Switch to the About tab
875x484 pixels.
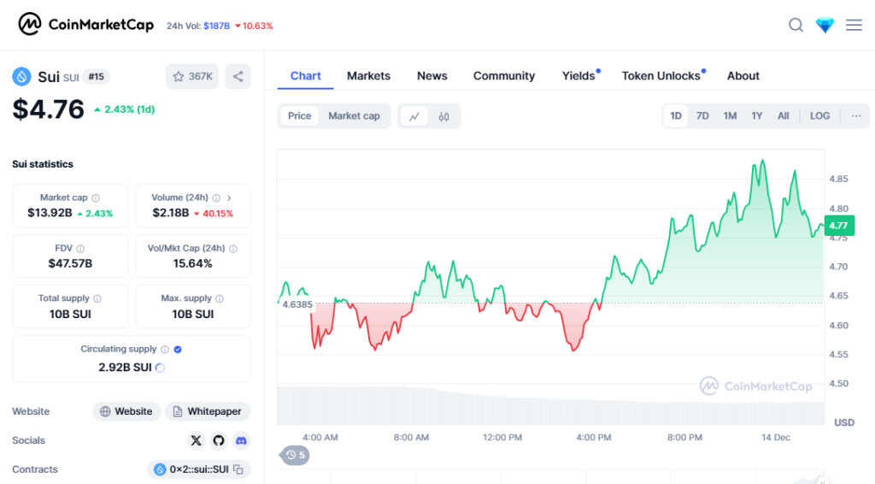pyautogui.click(x=743, y=76)
